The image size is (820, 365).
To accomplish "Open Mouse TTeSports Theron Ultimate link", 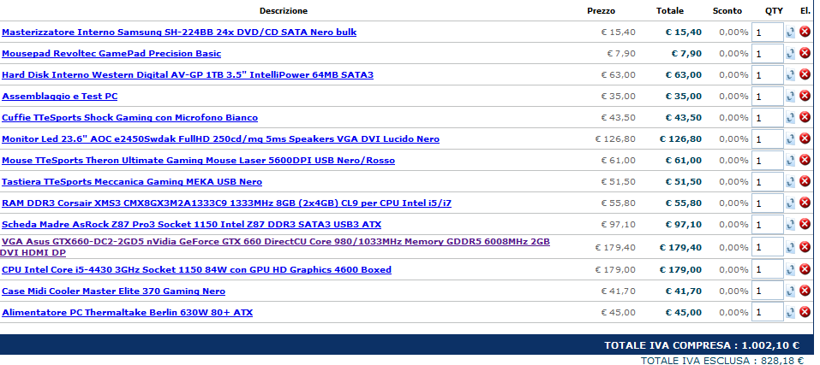I will coord(198,161).
